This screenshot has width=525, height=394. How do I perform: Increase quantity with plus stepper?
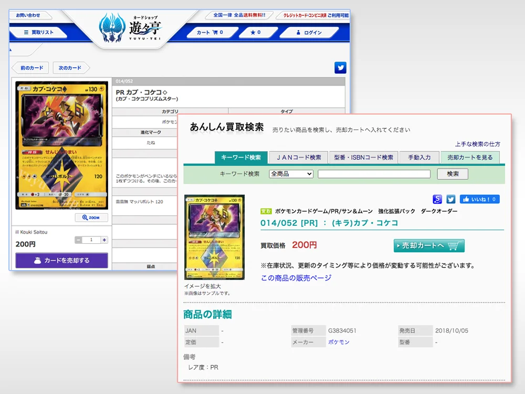click(x=104, y=240)
